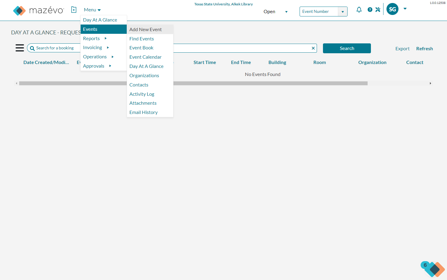The height and width of the screenshot is (280, 447).
Task: Open Organizations
Action: tap(150, 75)
